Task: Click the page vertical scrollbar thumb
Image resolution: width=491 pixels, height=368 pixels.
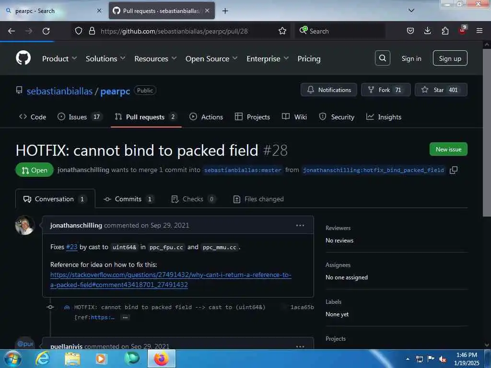Action: click(x=487, y=132)
